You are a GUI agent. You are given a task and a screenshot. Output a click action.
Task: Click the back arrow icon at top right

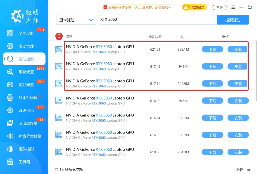click(x=250, y=7)
